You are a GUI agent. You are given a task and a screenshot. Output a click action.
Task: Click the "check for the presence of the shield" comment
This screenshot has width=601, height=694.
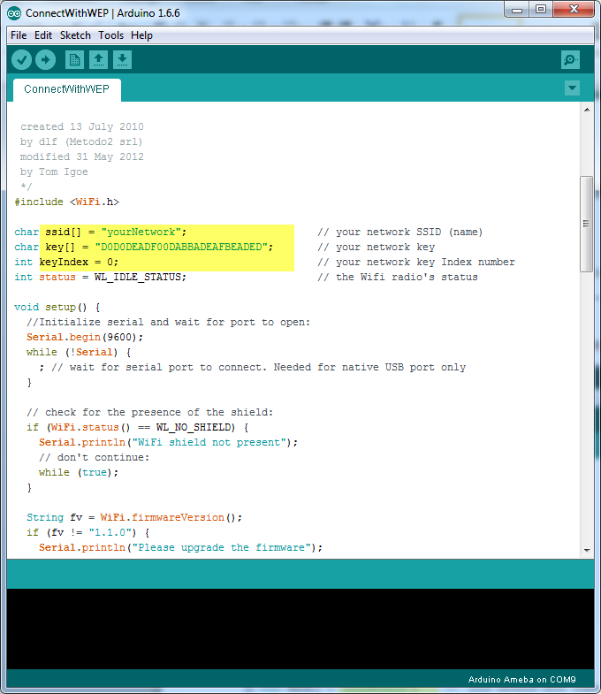coord(150,413)
